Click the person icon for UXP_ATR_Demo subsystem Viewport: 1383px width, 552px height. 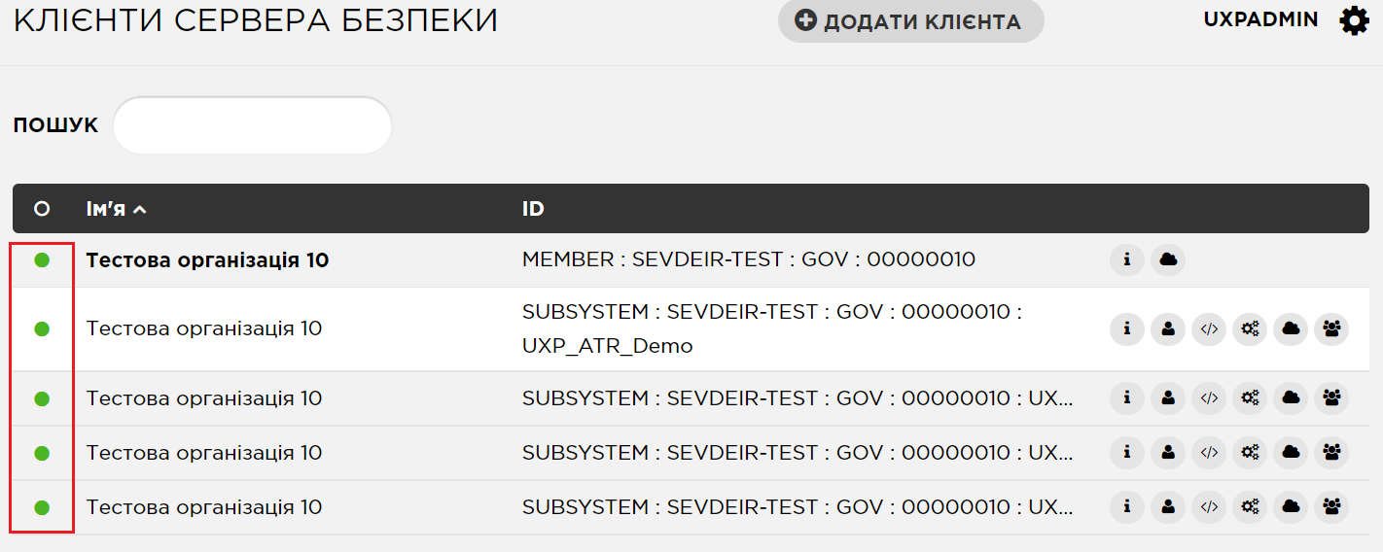coord(1168,328)
